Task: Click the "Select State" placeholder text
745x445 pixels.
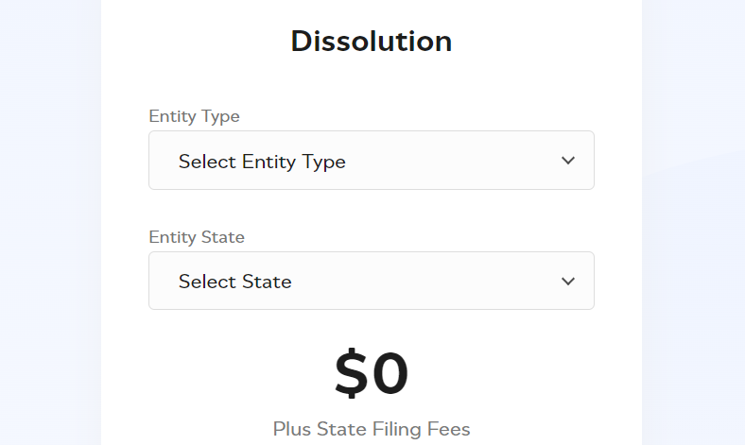Action: pos(234,282)
